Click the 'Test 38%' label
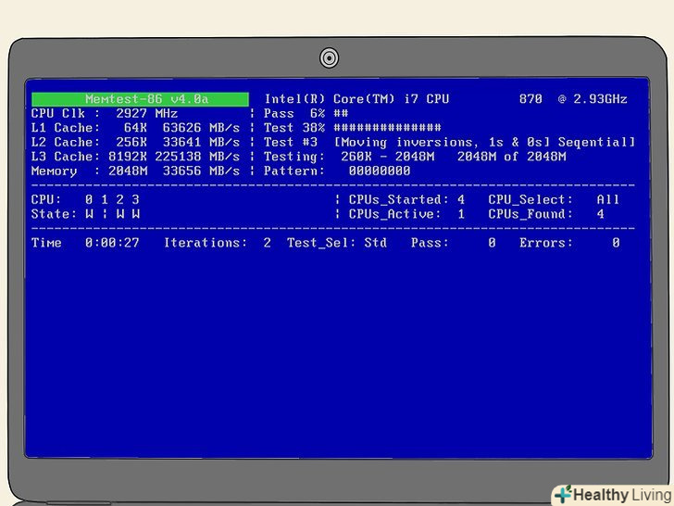Image resolution: width=674 pixels, height=506 pixels. coord(294,128)
